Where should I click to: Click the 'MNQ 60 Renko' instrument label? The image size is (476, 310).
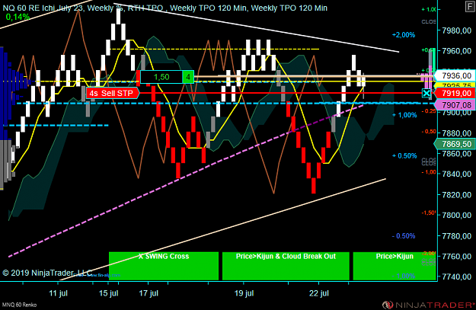pos(20,305)
